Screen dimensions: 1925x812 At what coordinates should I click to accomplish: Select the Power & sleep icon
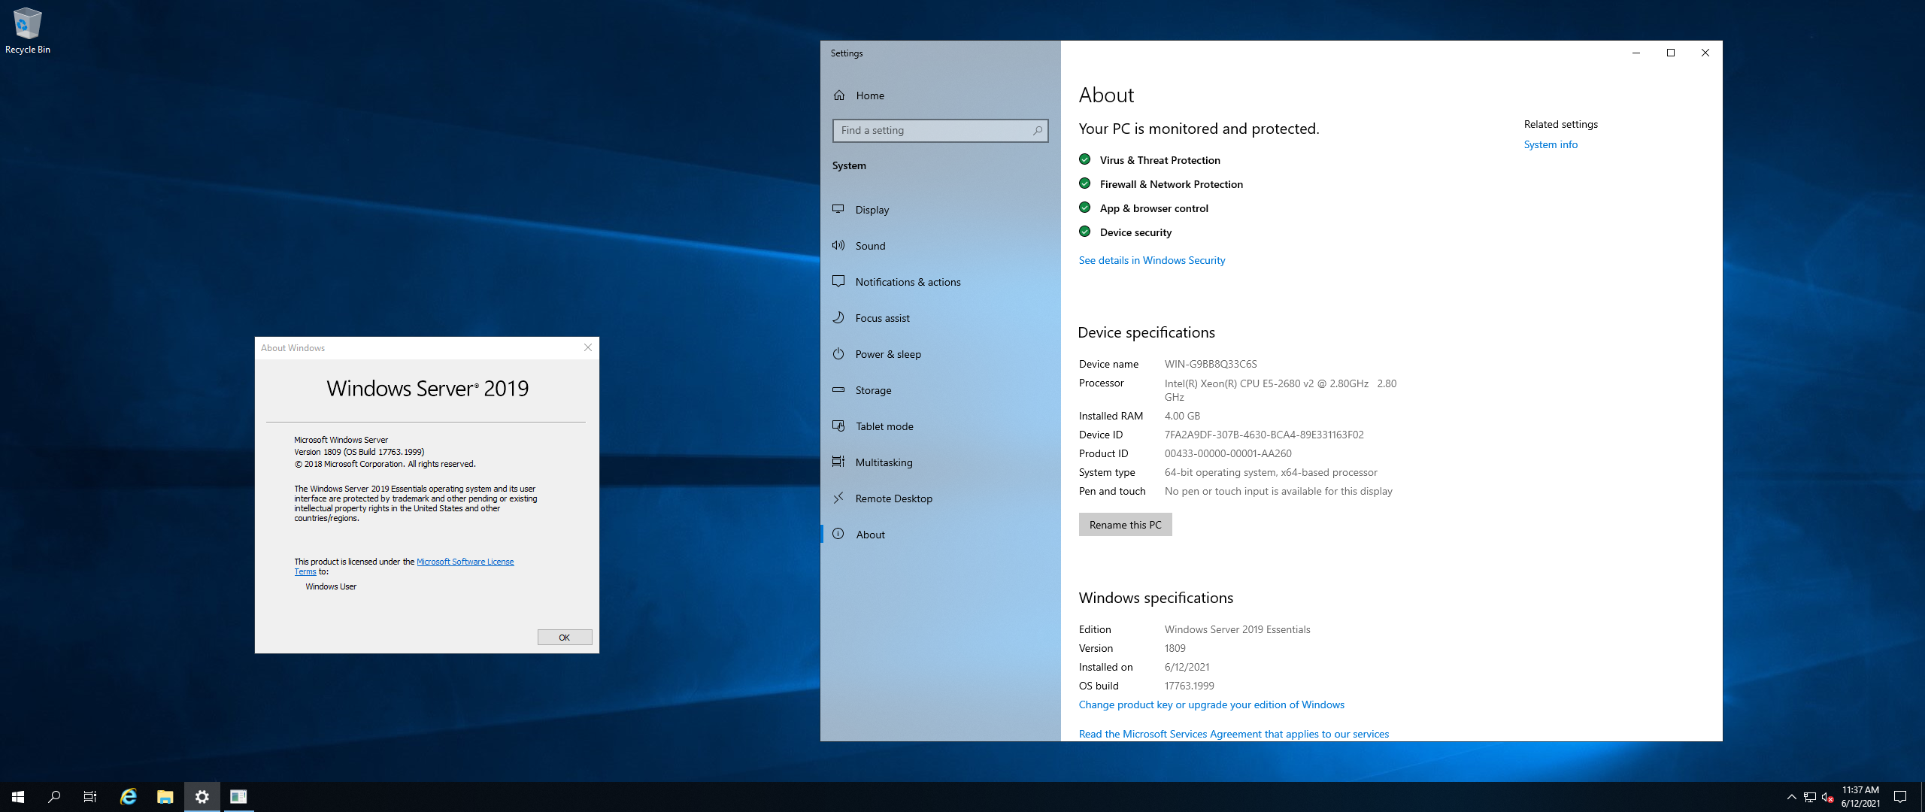838,353
